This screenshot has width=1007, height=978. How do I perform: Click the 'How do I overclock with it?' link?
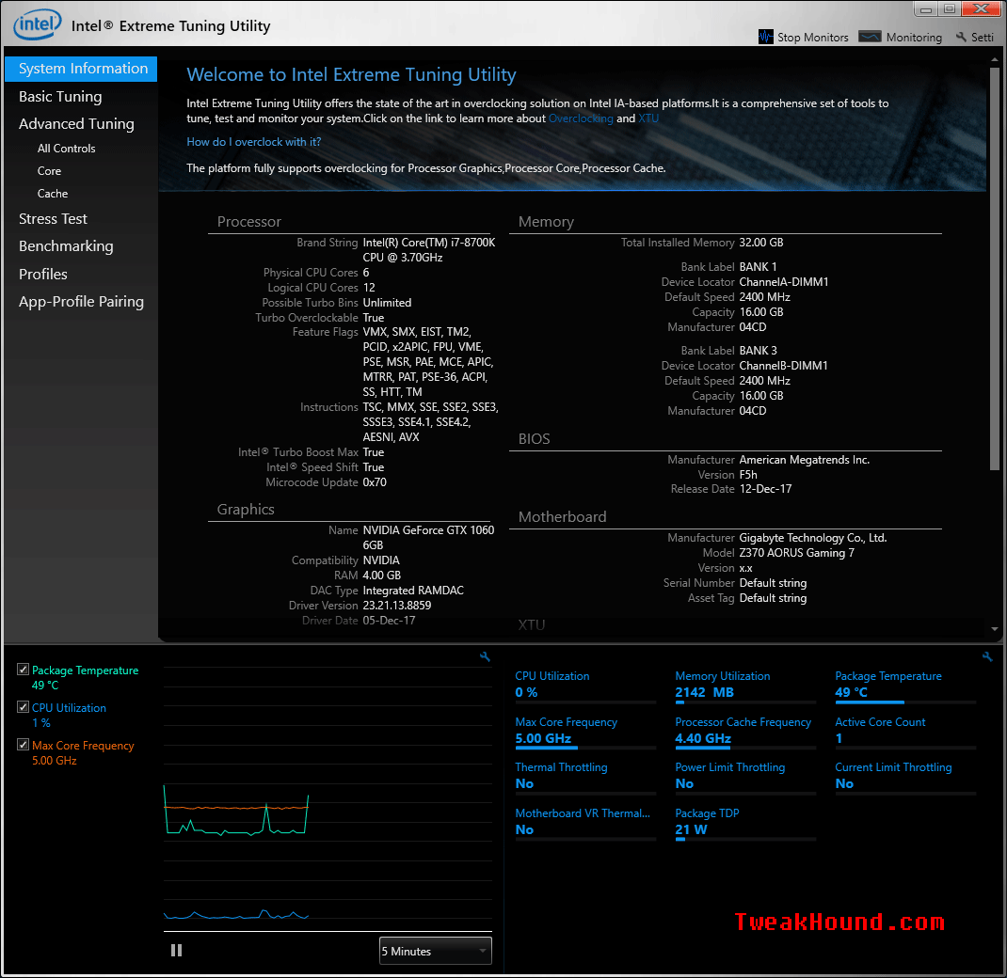(x=254, y=142)
